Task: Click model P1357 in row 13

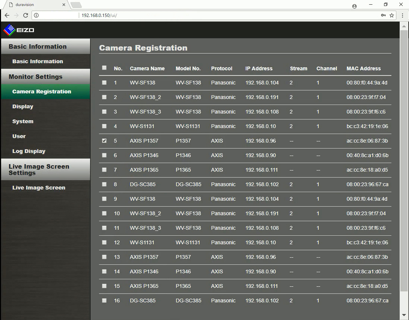Action: coord(183,257)
